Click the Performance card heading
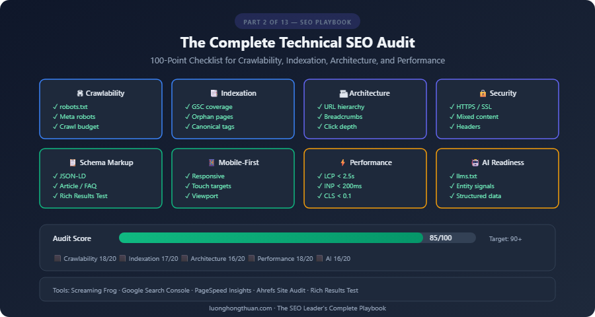This screenshot has height=317, width=595. click(371, 162)
